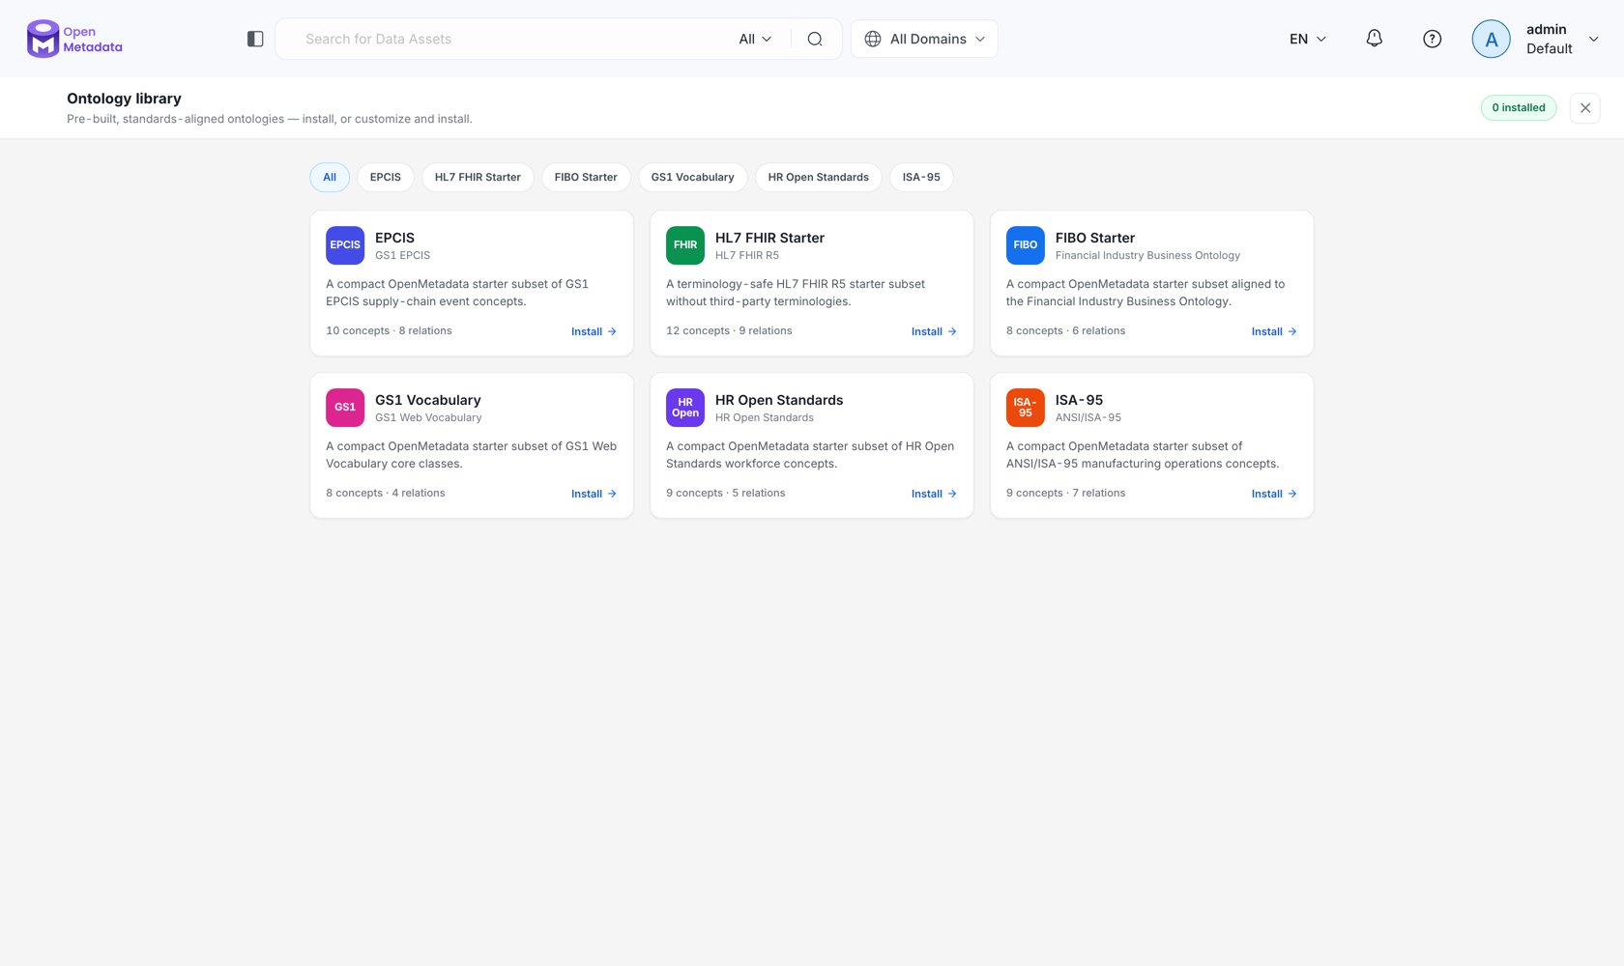Click the HR Open card logo icon
This screenshot has height=966, width=1624.
(x=685, y=408)
